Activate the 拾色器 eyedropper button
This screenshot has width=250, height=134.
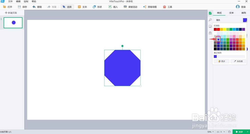click(x=238, y=61)
